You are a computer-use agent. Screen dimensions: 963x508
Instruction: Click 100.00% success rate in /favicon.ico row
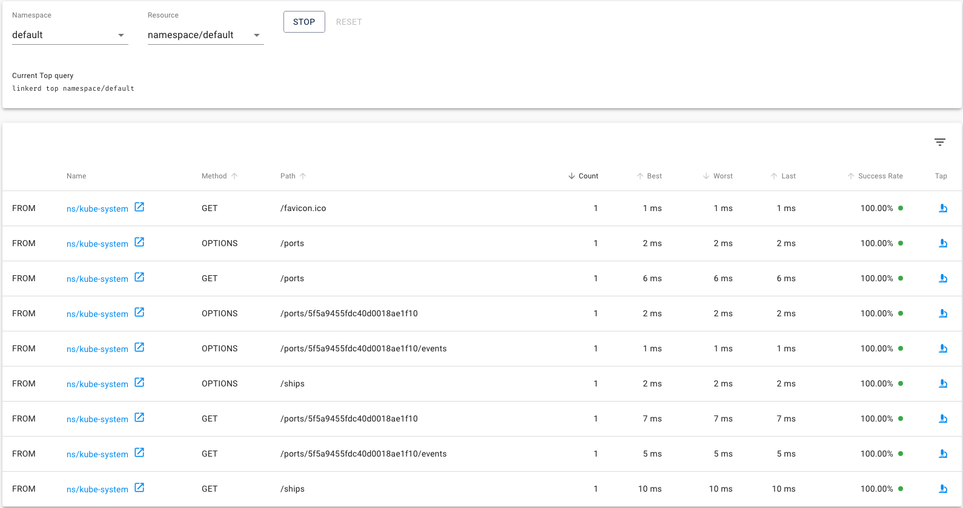click(876, 208)
